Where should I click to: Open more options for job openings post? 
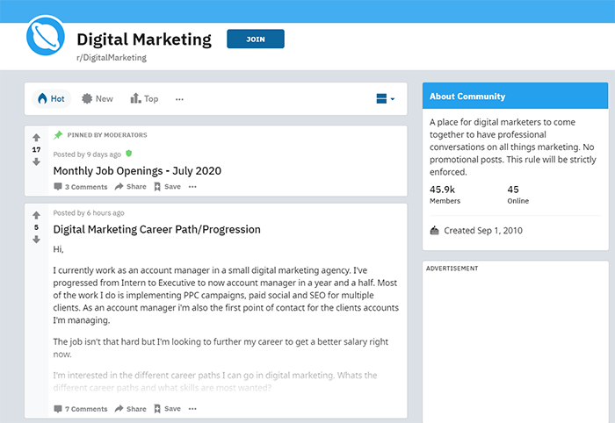click(x=192, y=187)
